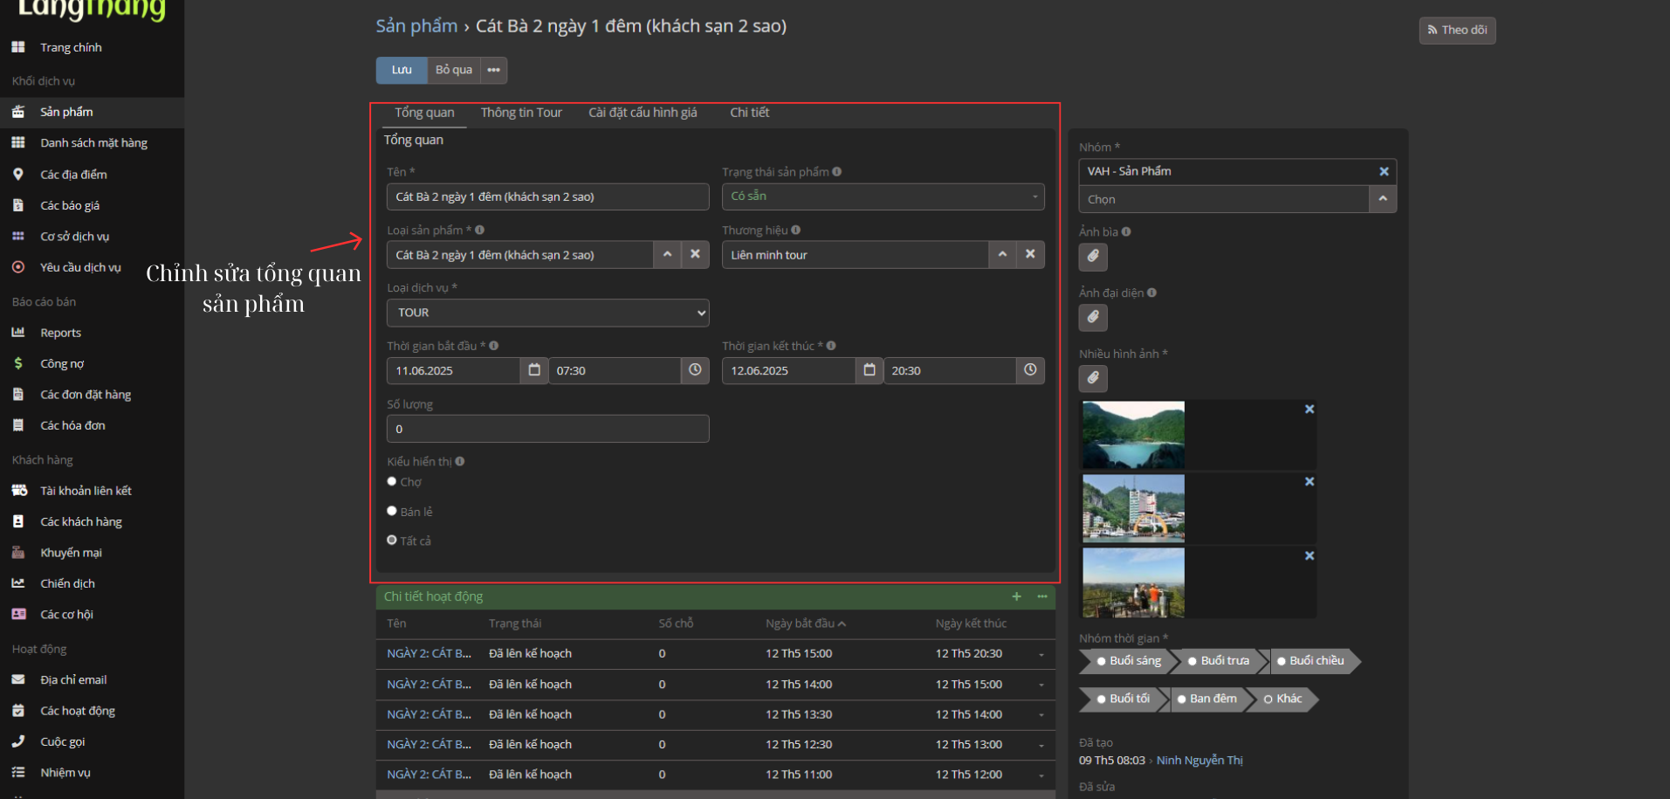Choose the Tất cả radio option
1670x799 pixels.
392,540
